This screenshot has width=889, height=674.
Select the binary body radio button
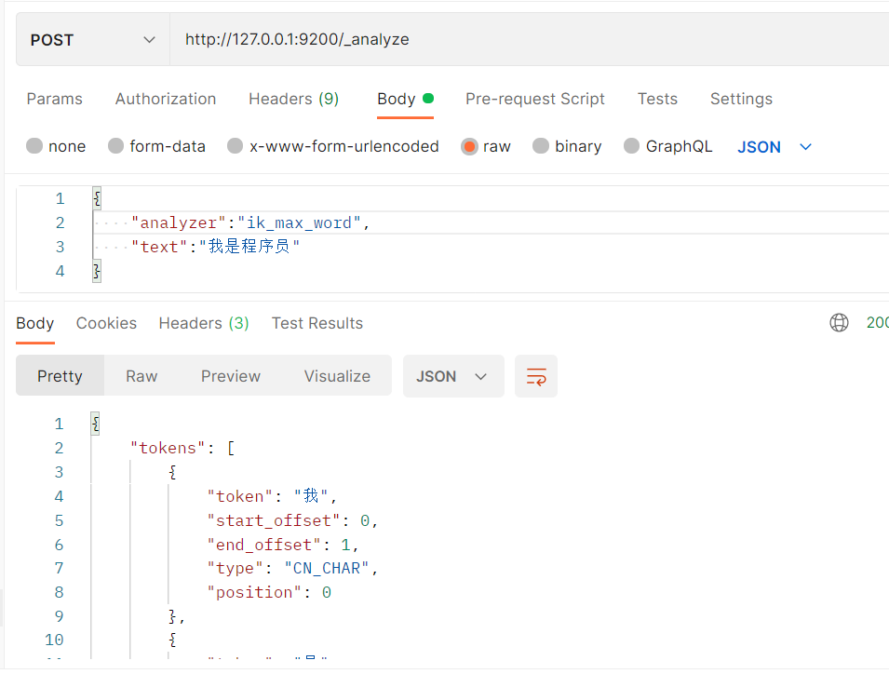[541, 146]
